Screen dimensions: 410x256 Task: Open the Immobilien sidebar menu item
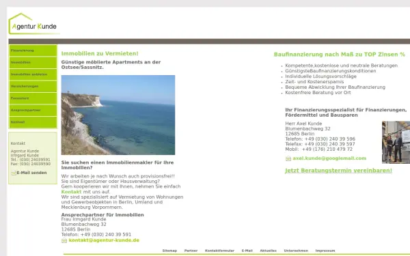point(33,62)
